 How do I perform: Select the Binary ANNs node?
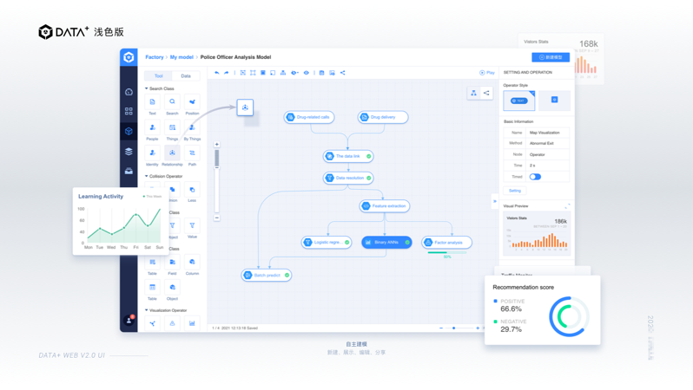pos(386,242)
